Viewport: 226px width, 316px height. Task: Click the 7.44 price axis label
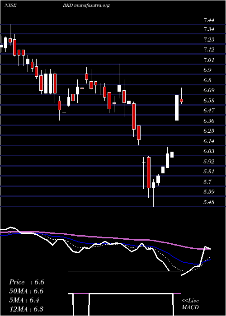[x=209, y=20]
